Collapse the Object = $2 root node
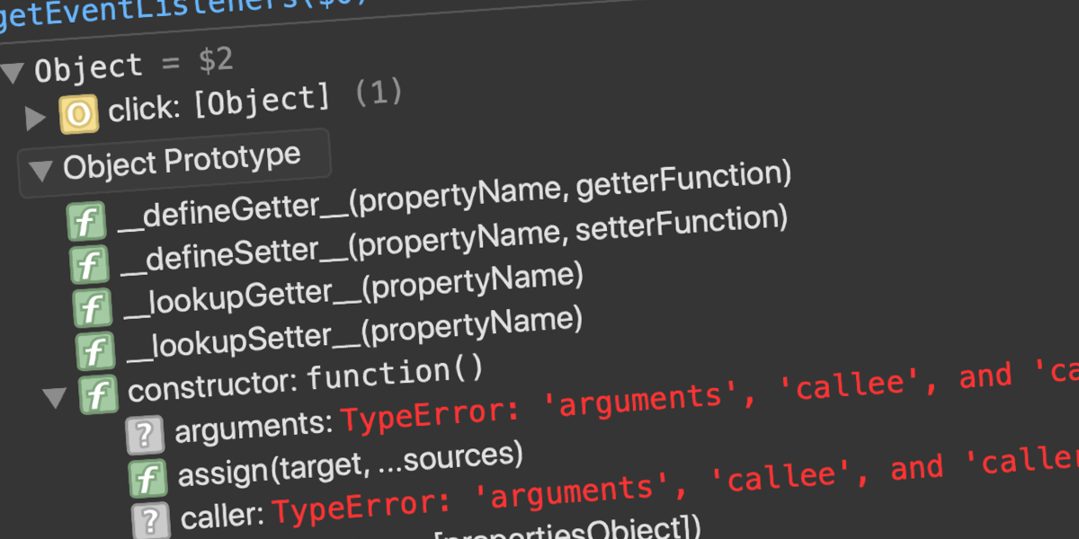 [14, 72]
